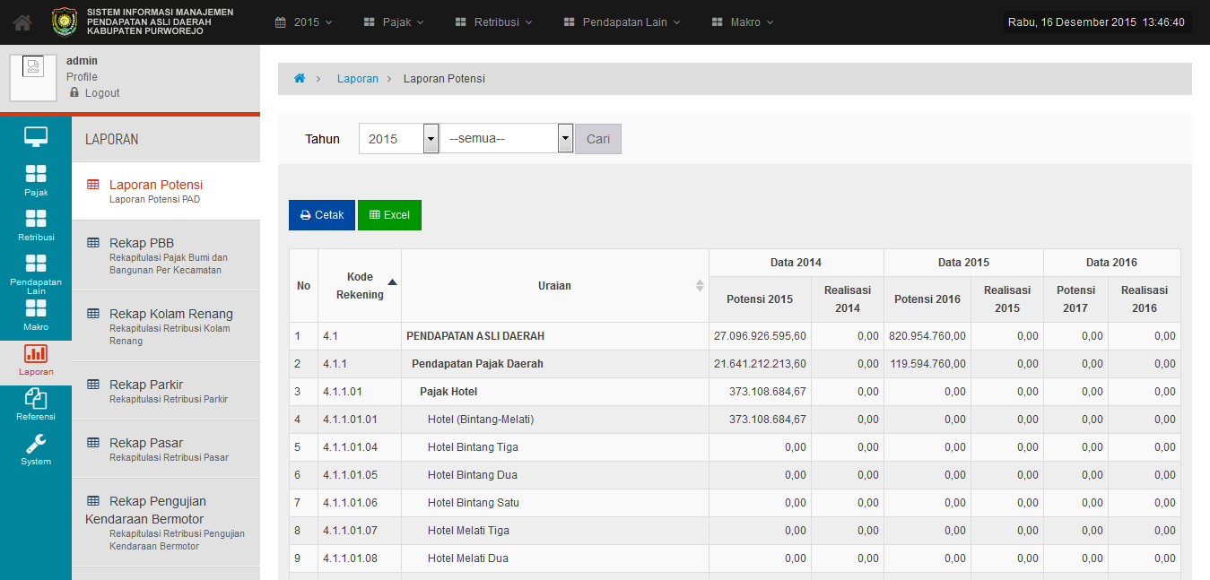
Task: Open the dashboard monitor icon in sidebar
Action: coord(36,137)
